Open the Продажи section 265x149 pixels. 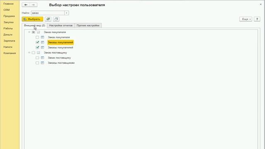pyautogui.click(x=9, y=16)
